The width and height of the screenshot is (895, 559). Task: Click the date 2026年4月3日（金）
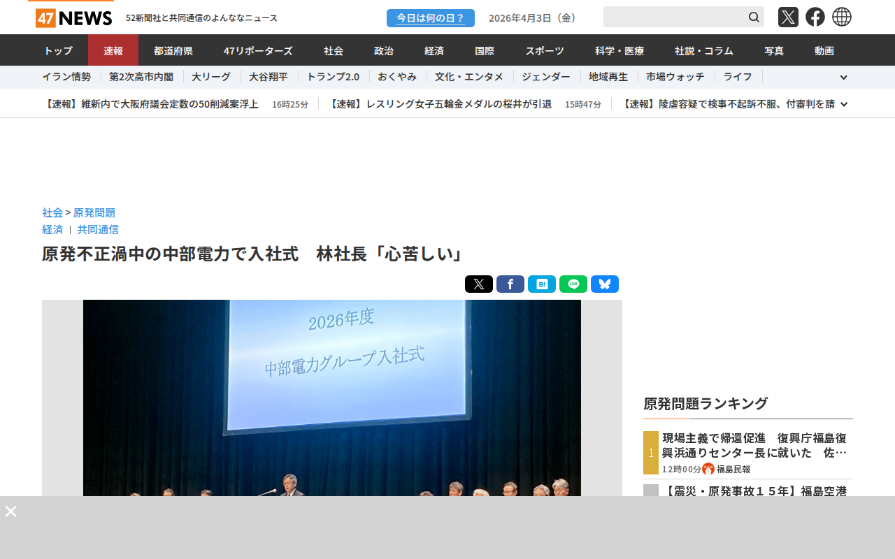534,17
